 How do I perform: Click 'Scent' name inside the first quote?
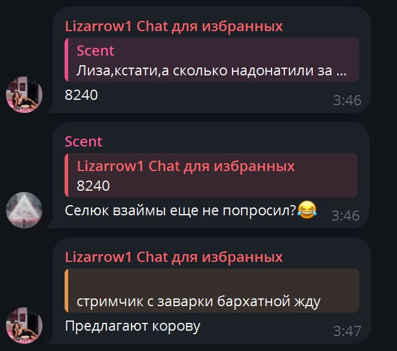tap(95, 51)
